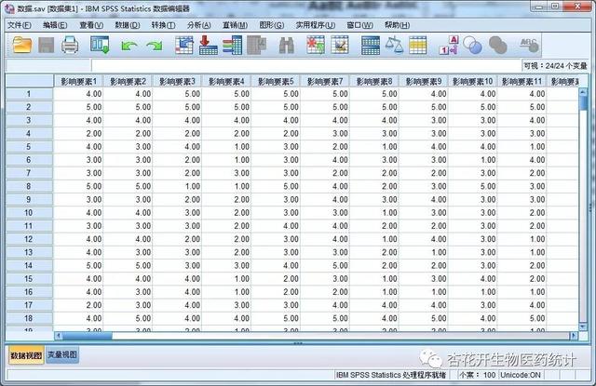Run spell check with ABC icon
The width and height of the screenshot is (596, 386).
coord(529,46)
